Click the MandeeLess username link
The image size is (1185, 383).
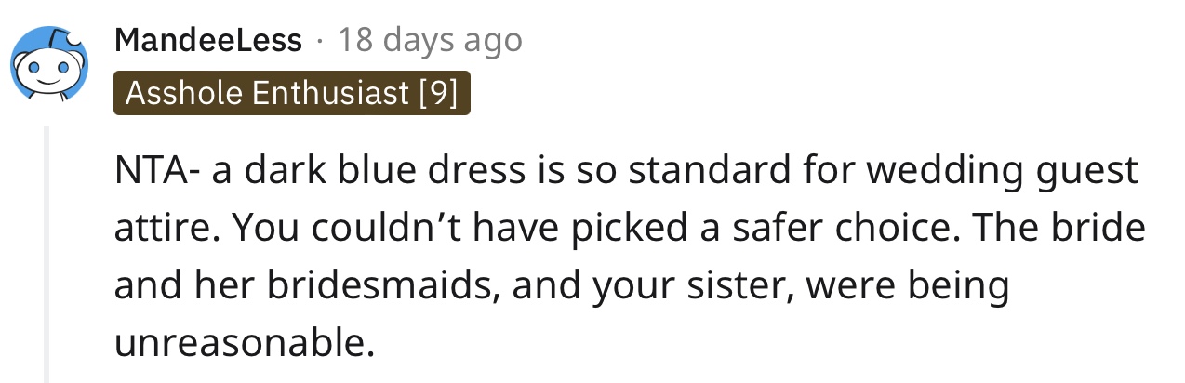pyautogui.click(x=208, y=41)
